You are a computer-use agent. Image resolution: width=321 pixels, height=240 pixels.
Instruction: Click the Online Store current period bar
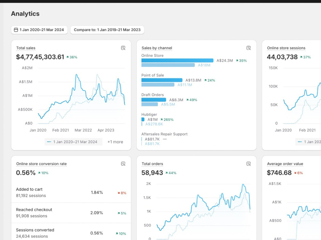click(177, 60)
